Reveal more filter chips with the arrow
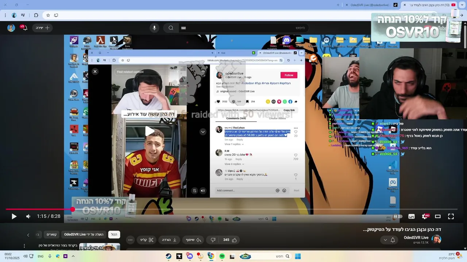467x262 pixels. pyautogui.click(x=28, y=235)
